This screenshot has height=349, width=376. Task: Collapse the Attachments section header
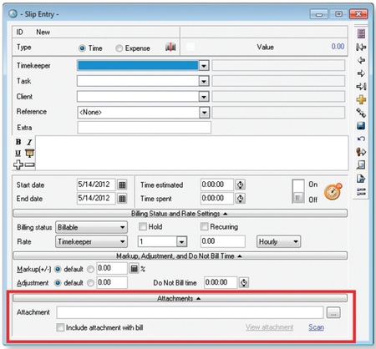[180, 298]
